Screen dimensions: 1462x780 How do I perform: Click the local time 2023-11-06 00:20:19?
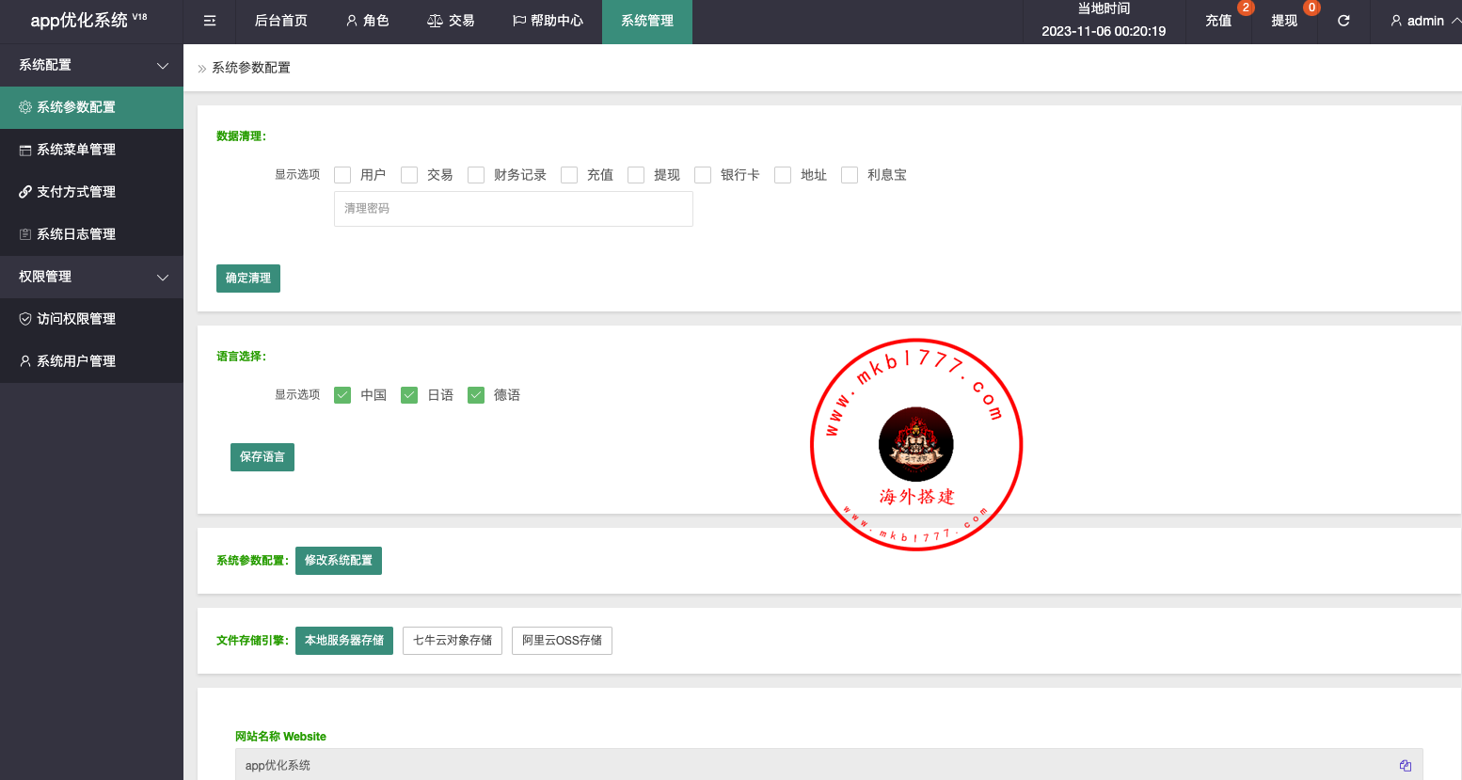[1104, 31]
